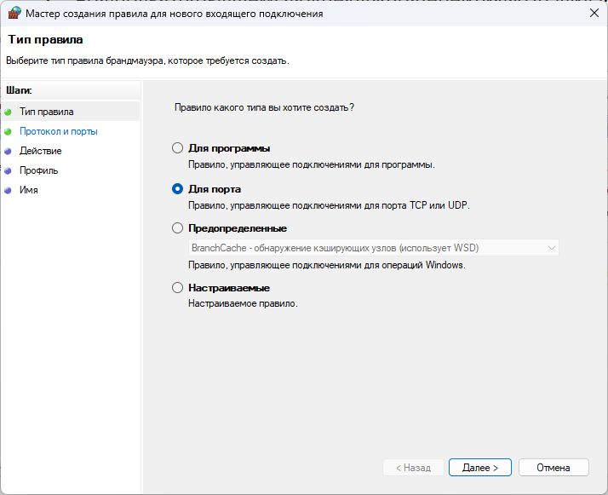Select the Для порта radio button
608x495 pixels.
[x=177, y=189]
